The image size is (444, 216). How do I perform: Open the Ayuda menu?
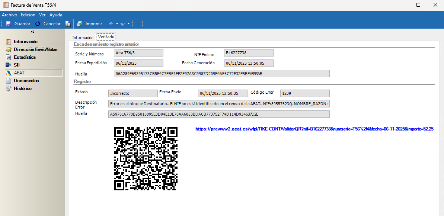[x=56, y=15]
